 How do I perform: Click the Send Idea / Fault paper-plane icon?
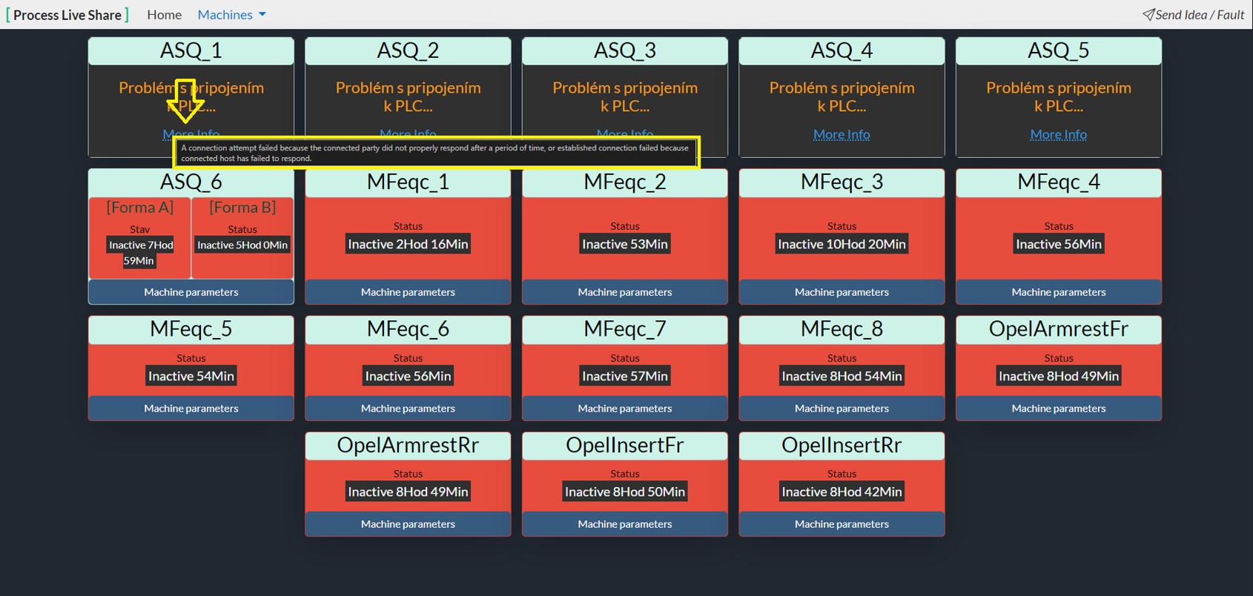pyautogui.click(x=1148, y=15)
